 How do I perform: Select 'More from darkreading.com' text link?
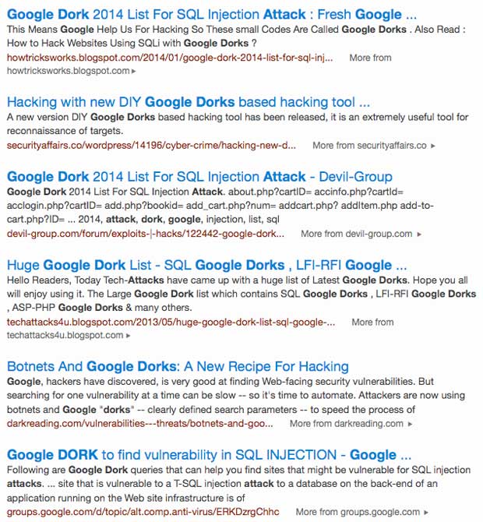[347, 424]
